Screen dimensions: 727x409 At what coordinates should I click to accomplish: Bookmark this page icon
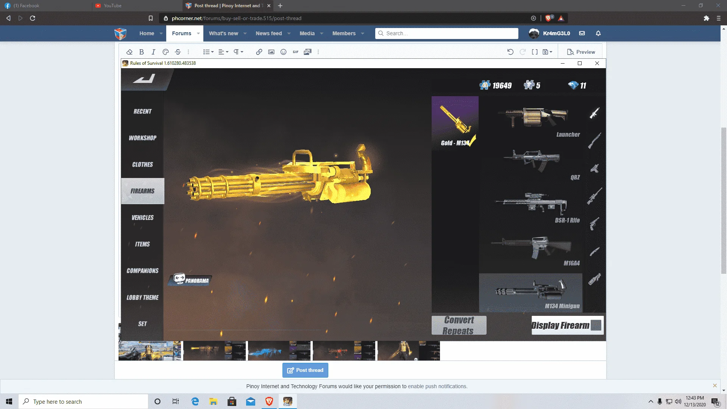pyautogui.click(x=151, y=18)
